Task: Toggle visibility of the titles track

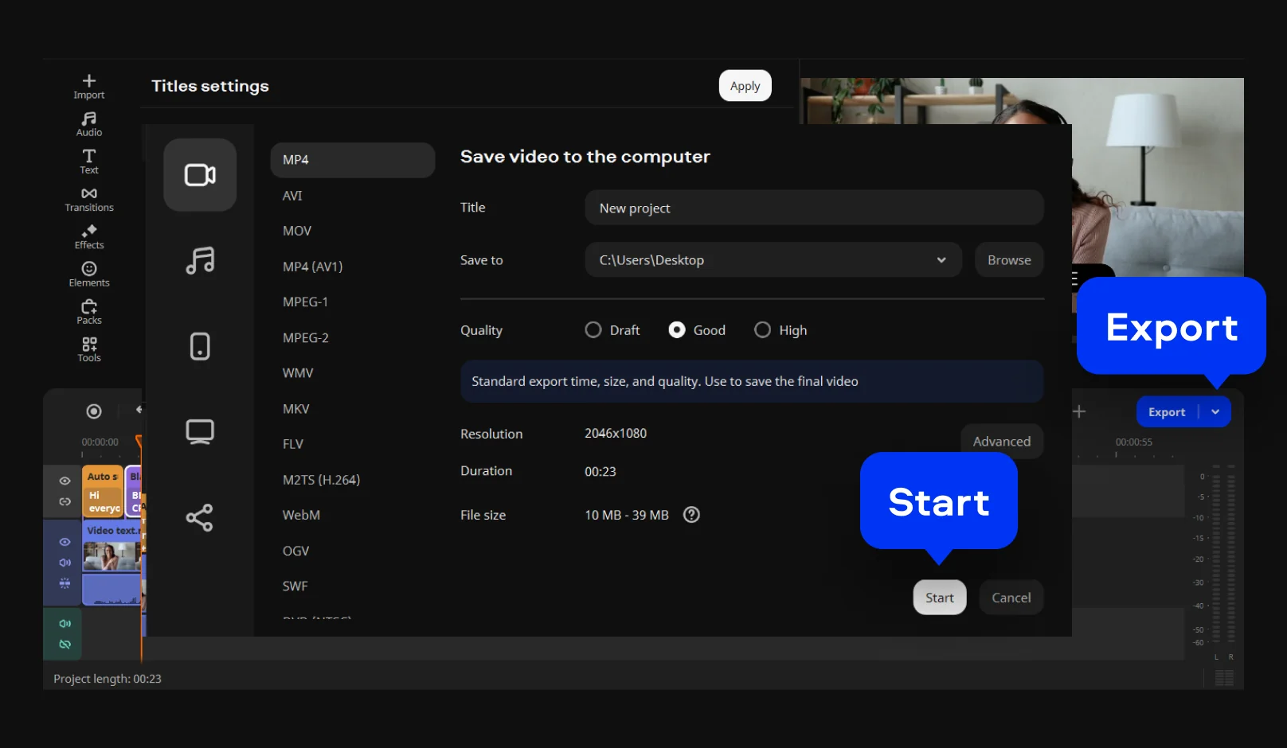Action: tap(65, 481)
